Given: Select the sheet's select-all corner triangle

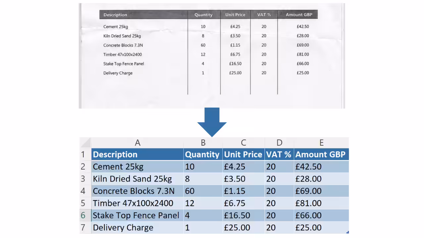Looking at the screenshot, I should [x=85, y=143].
